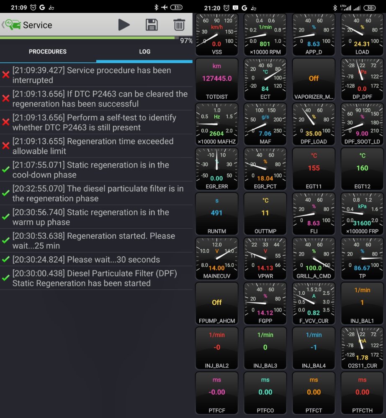Select the ECT coolant temperature gauge
386x418 pixels.
click(265, 79)
